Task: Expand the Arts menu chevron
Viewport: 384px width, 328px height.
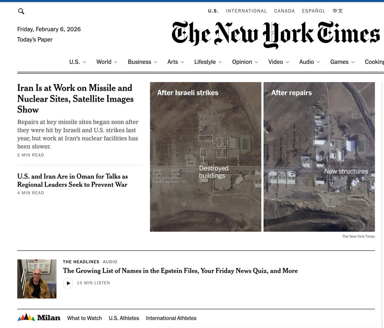Action: (182, 62)
